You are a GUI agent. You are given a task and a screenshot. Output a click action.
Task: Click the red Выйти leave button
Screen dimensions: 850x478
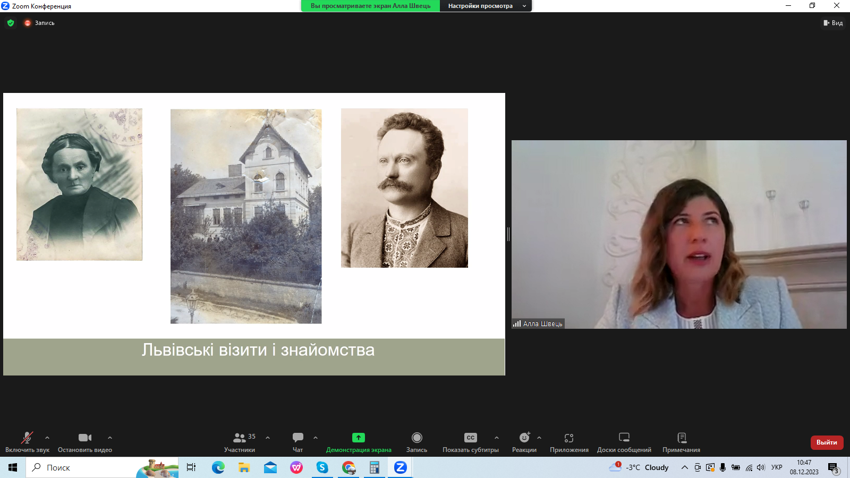(827, 442)
